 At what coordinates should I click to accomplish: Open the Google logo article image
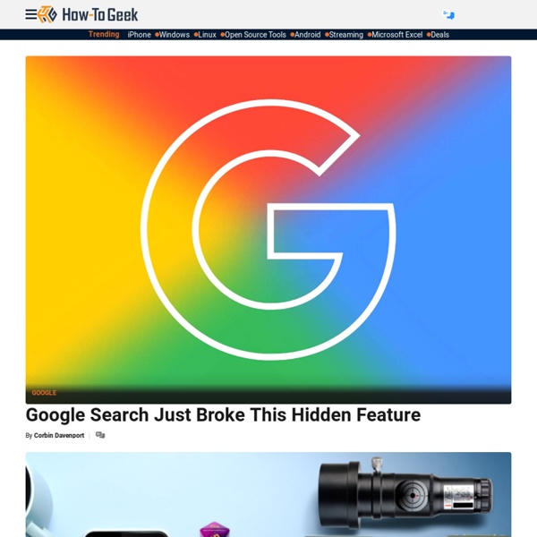(268, 230)
